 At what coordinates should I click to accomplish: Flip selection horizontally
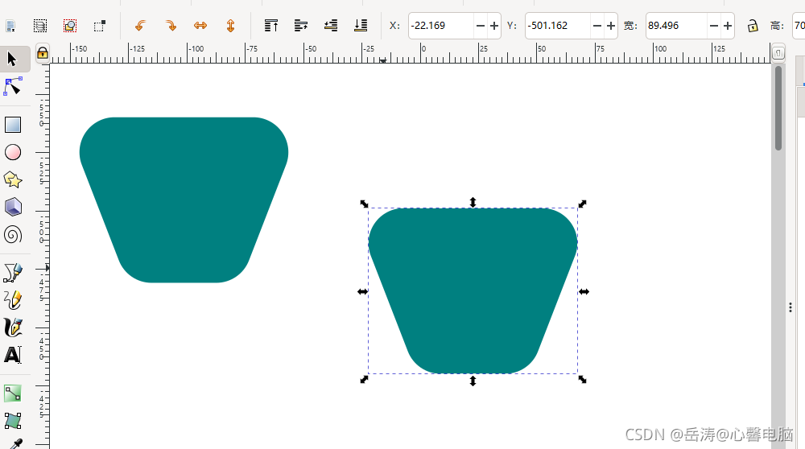click(200, 26)
